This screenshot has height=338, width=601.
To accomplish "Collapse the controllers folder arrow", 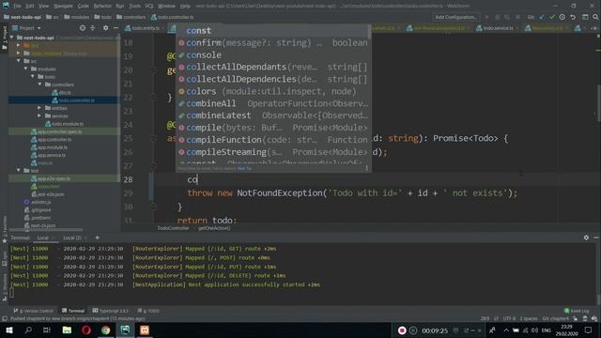I will pyautogui.click(x=39, y=84).
